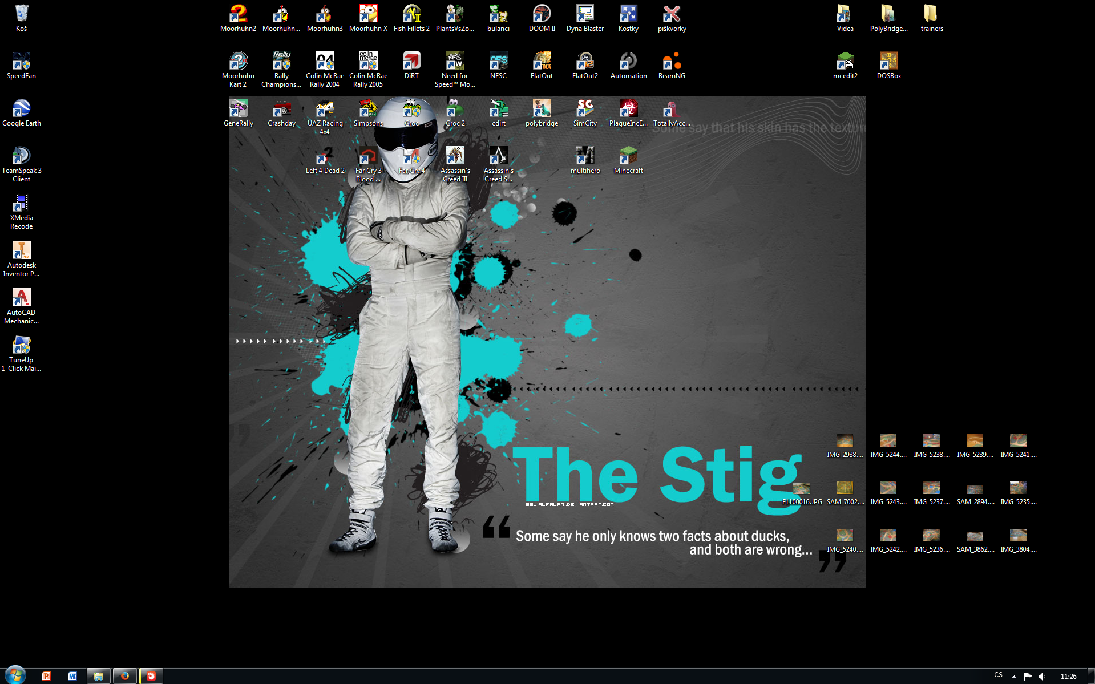This screenshot has width=1095, height=684.
Task: Select the Kostky game icon
Action: pos(628,18)
